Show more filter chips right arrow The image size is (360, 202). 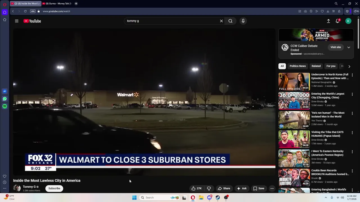349,66
